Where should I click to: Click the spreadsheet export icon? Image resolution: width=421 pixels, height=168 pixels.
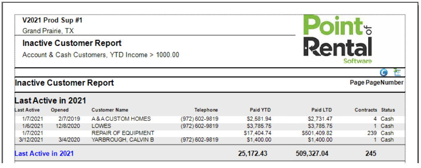coord(397,72)
